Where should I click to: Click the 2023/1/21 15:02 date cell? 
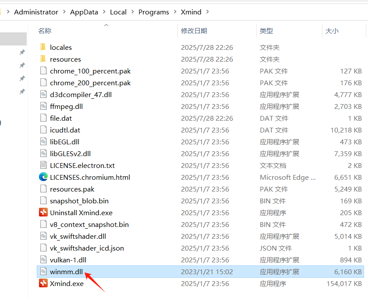pyautogui.click(x=207, y=272)
